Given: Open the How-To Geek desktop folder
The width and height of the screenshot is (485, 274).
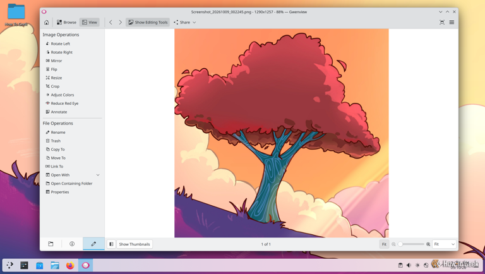Looking at the screenshot, I should (x=16, y=15).
